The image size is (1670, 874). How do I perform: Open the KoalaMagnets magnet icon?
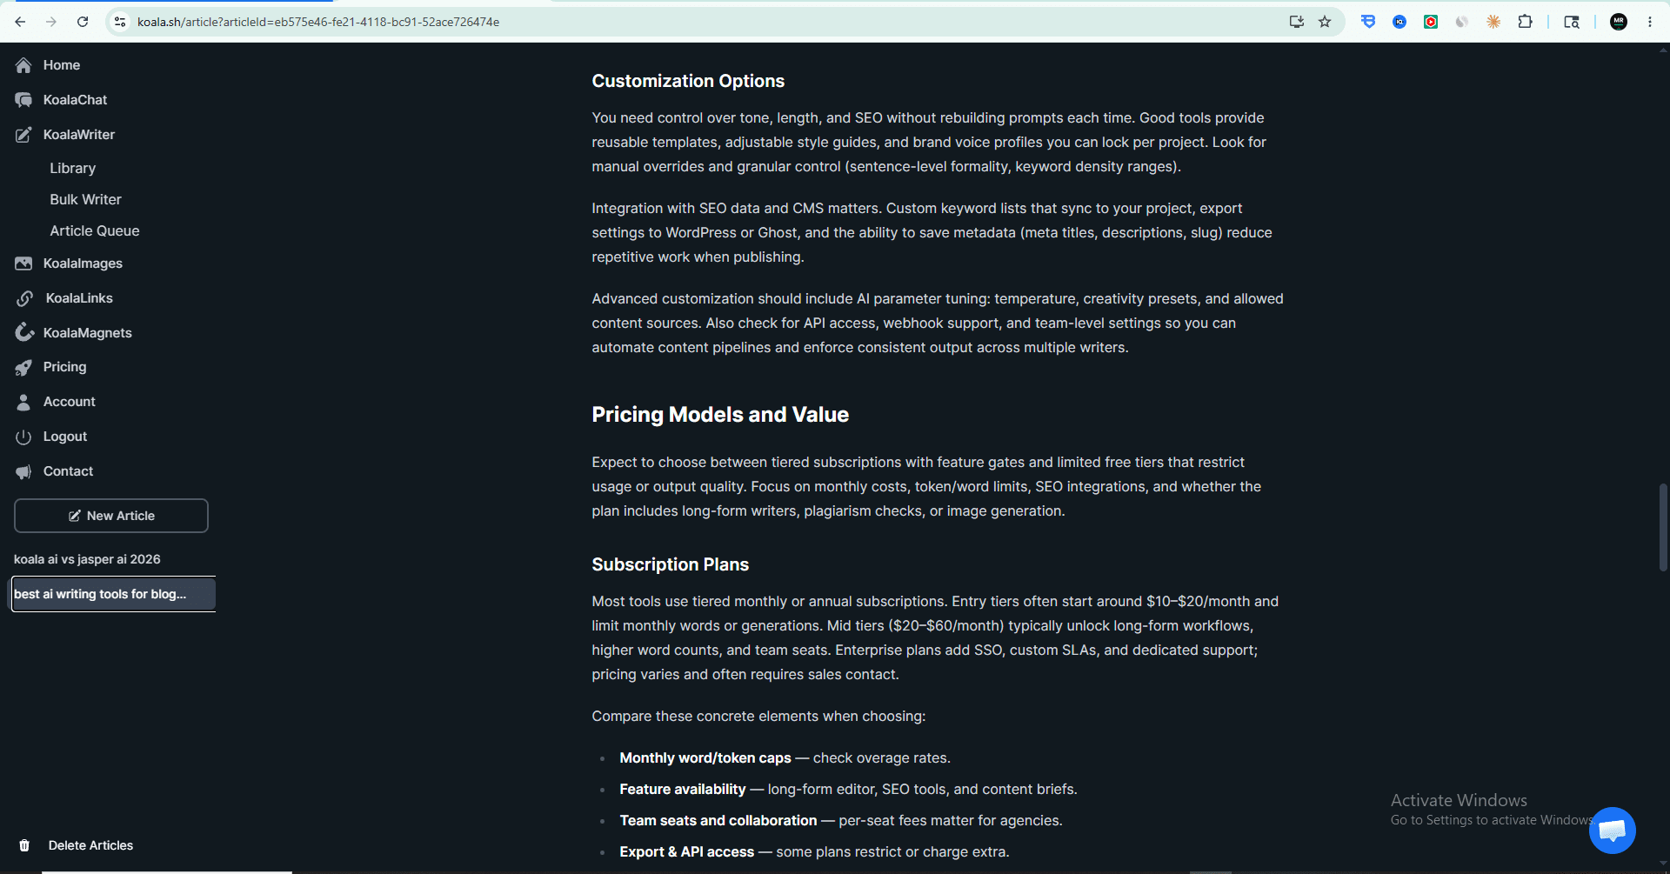[24, 333]
